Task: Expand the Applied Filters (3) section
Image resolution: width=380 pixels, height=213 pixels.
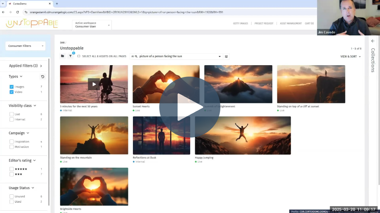Action: 25,66
